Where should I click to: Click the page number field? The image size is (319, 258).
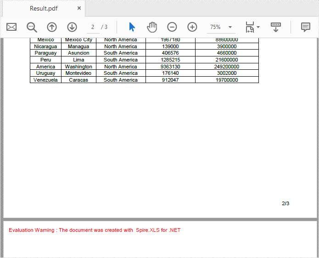pos(93,27)
